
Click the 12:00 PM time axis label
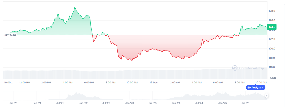tap(25, 82)
